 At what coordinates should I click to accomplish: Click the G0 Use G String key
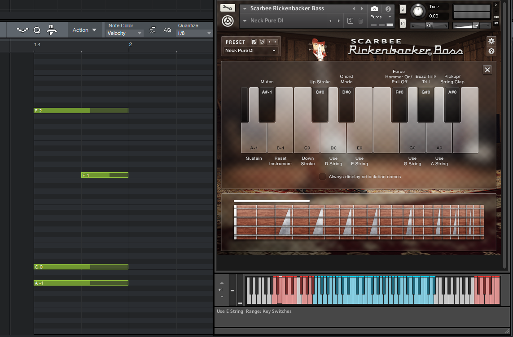tap(412, 138)
